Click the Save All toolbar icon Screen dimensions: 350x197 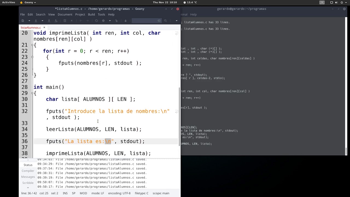[56, 21]
